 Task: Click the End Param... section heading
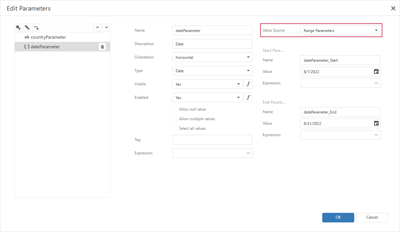274,102
